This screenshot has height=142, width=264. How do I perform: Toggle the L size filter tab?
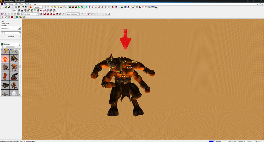click(x=6, y=50)
